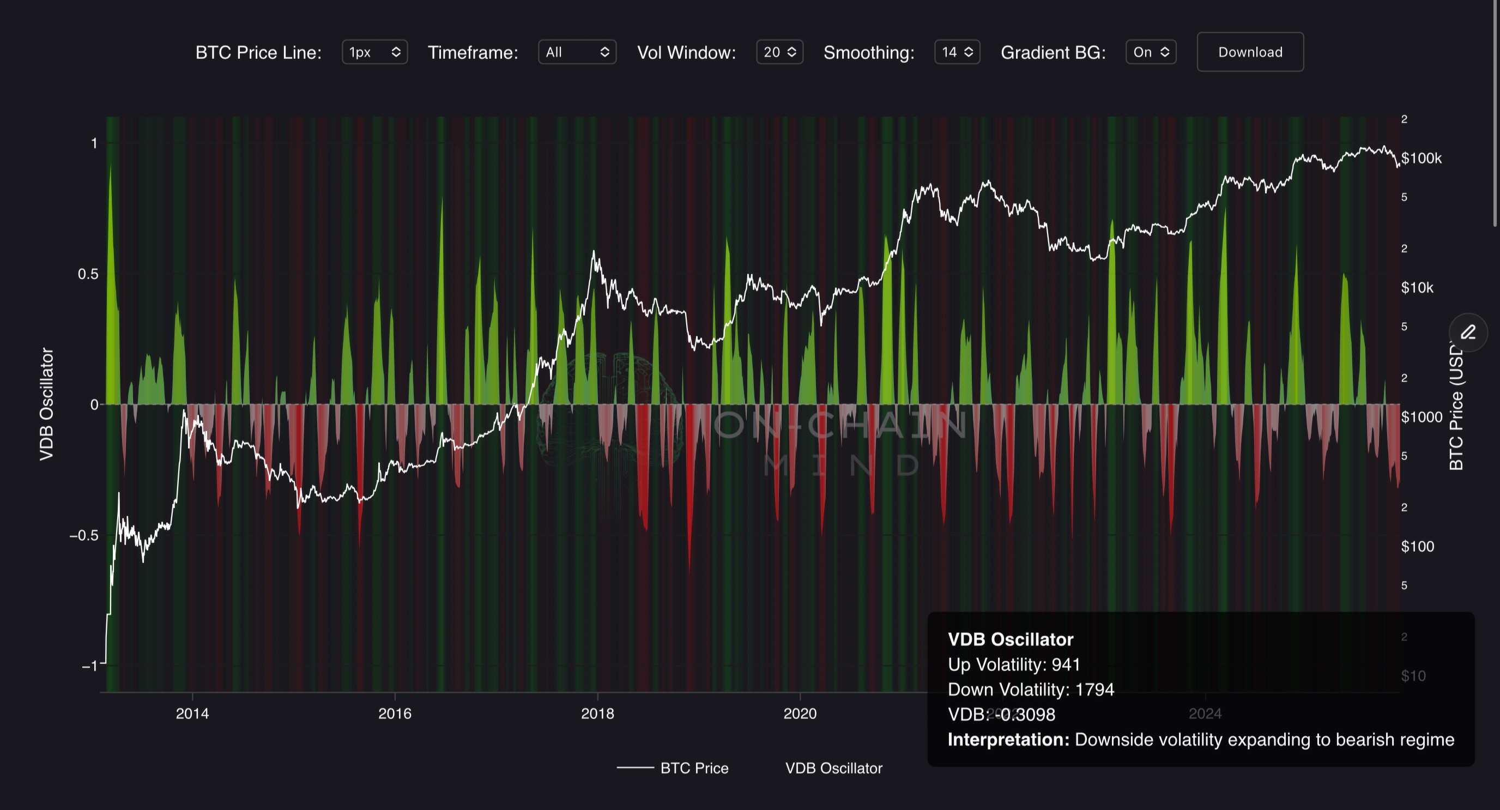Image resolution: width=1500 pixels, height=810 pixels.
Task: Click the VDB Oscillator axis title
Action: [46, 404]
